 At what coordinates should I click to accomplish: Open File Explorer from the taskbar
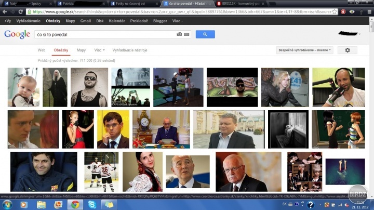[x=41, y=205]
